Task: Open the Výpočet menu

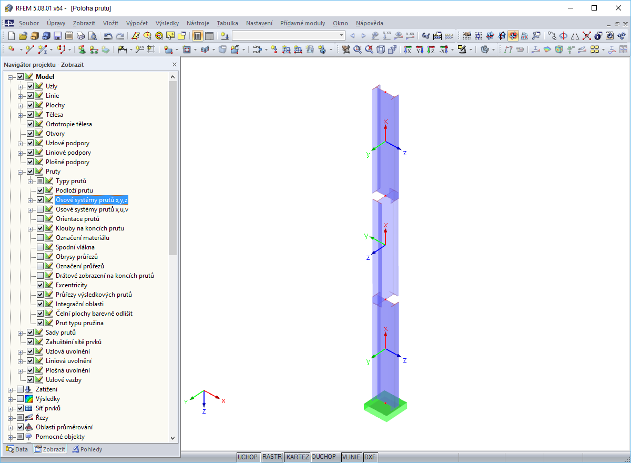Action: click(137, 23)
